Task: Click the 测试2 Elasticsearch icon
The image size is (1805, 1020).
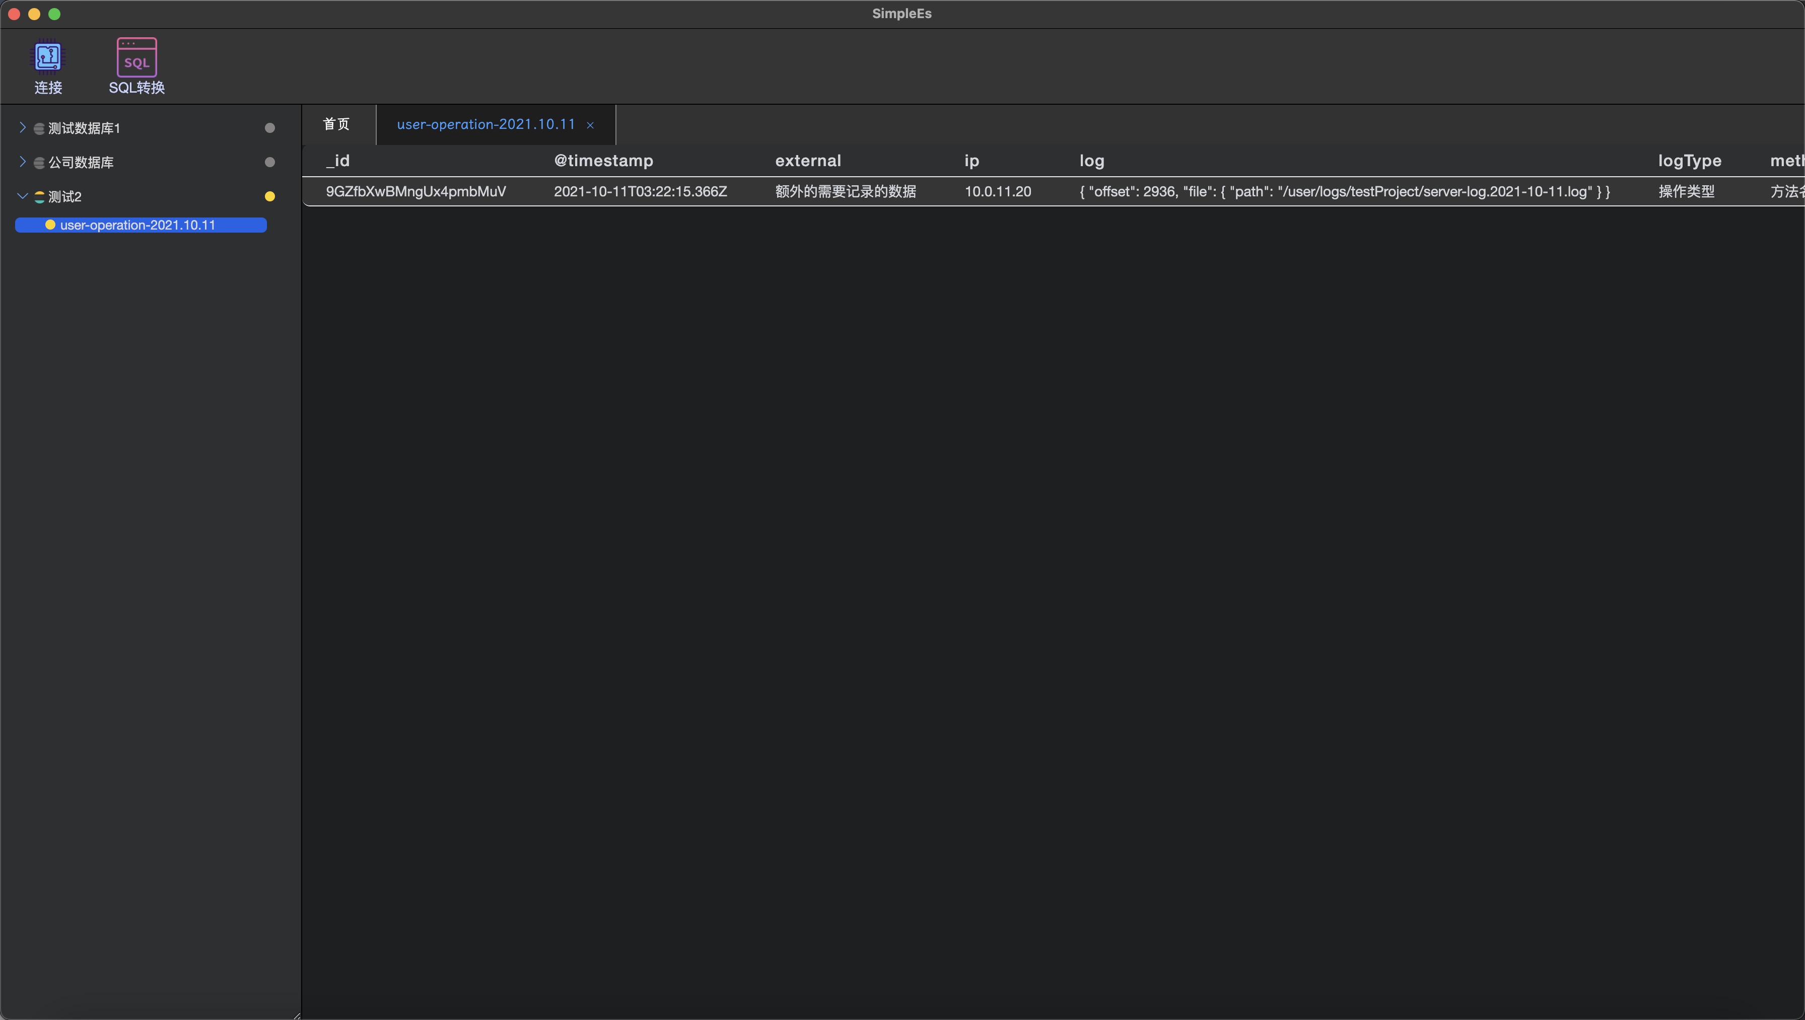Action: pyautogui.click(x=39, y=197)
